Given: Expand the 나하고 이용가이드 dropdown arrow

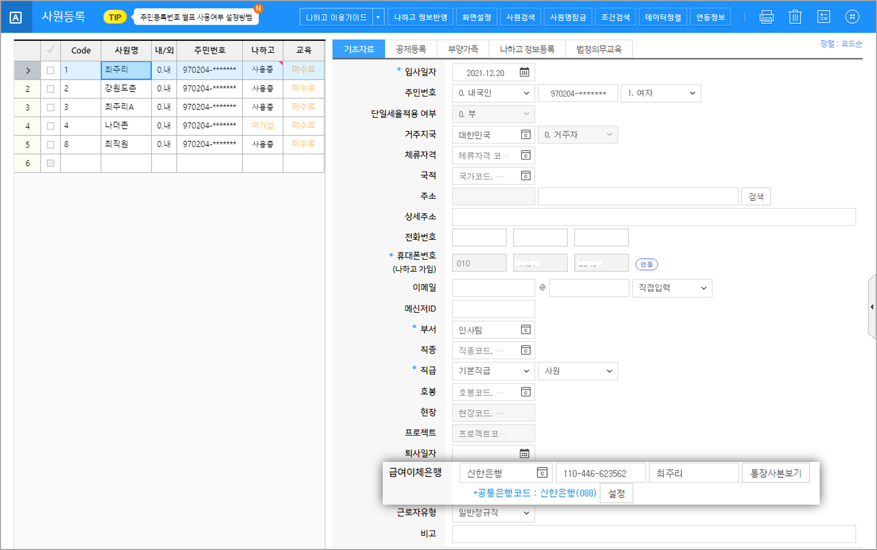Looking at the screenshot, I should click(378, 17).
